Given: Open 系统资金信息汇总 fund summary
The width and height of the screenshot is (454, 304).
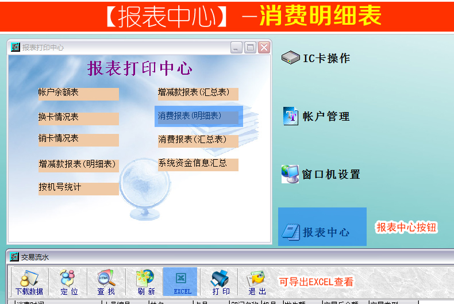Looking at the screenshot, I should pos(198,164).
